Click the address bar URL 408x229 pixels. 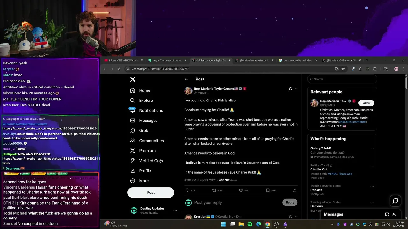coord(160,69)
